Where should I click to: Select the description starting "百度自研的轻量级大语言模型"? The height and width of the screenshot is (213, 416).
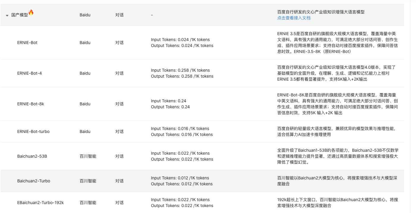[x=337, y=131]
